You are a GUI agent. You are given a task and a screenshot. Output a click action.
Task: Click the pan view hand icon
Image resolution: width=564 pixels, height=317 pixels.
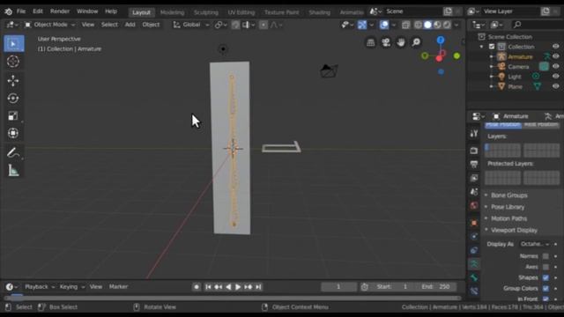[x=401, y=42]
